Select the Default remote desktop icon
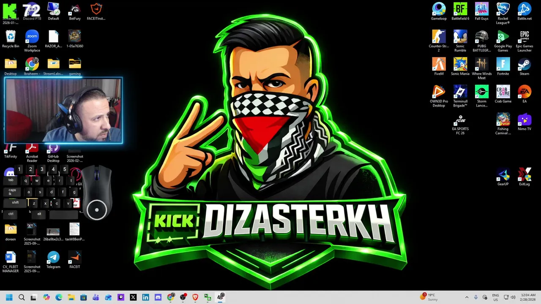The width and height of the screenshot is (541, 304). [53, 12]
